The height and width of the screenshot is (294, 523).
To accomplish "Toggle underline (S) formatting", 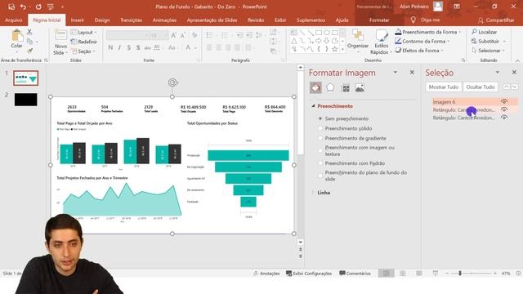I will point(129,47).
